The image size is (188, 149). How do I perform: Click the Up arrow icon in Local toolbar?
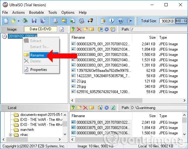pyautogui.click(x=73, y=108)
